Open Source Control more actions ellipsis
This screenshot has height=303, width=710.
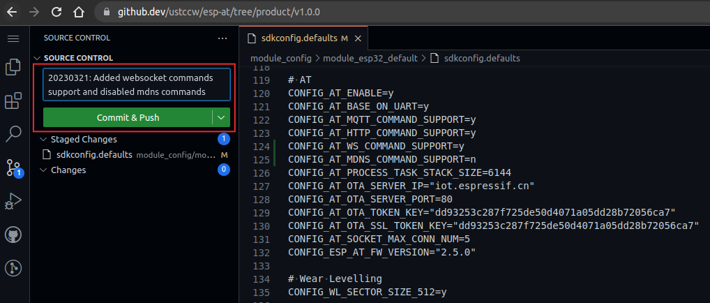222,38
